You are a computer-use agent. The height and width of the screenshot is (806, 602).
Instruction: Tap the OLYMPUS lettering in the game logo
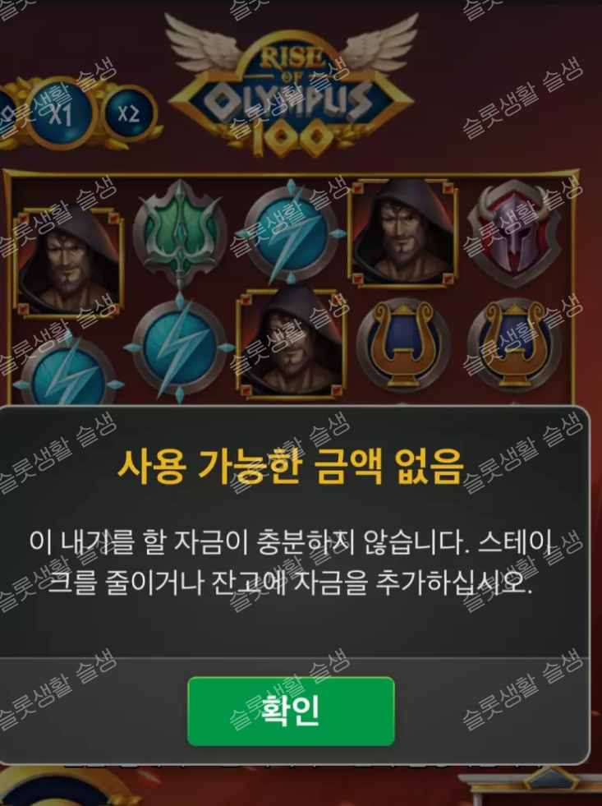(x=290, y=99)
